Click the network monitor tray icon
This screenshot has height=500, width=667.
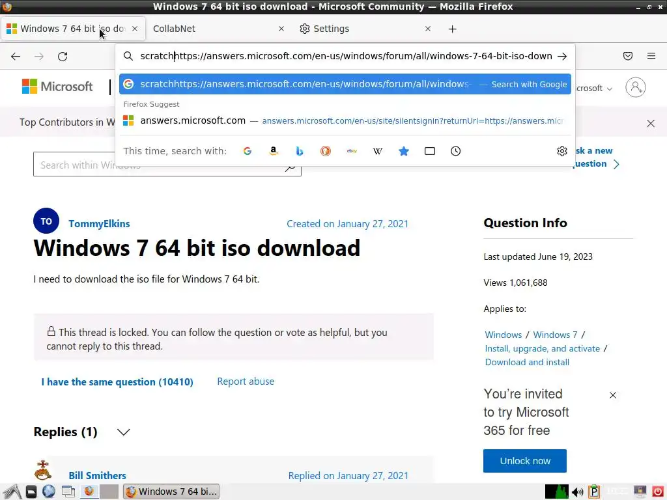(557, 492)
